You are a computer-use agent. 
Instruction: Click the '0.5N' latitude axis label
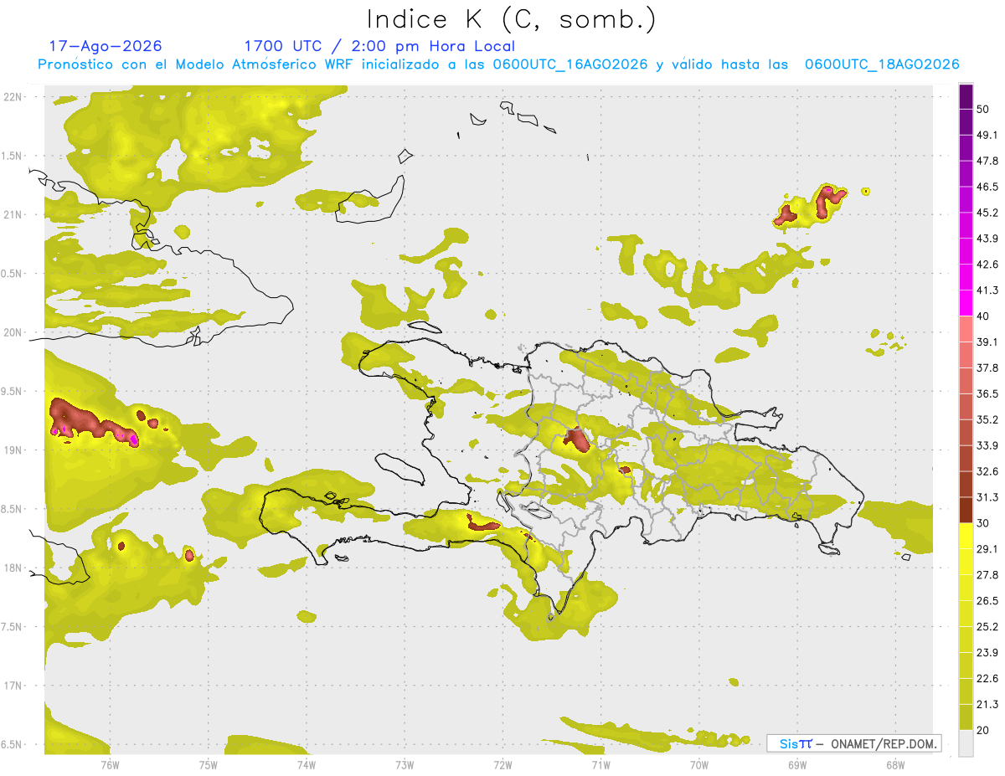[13, 274]
